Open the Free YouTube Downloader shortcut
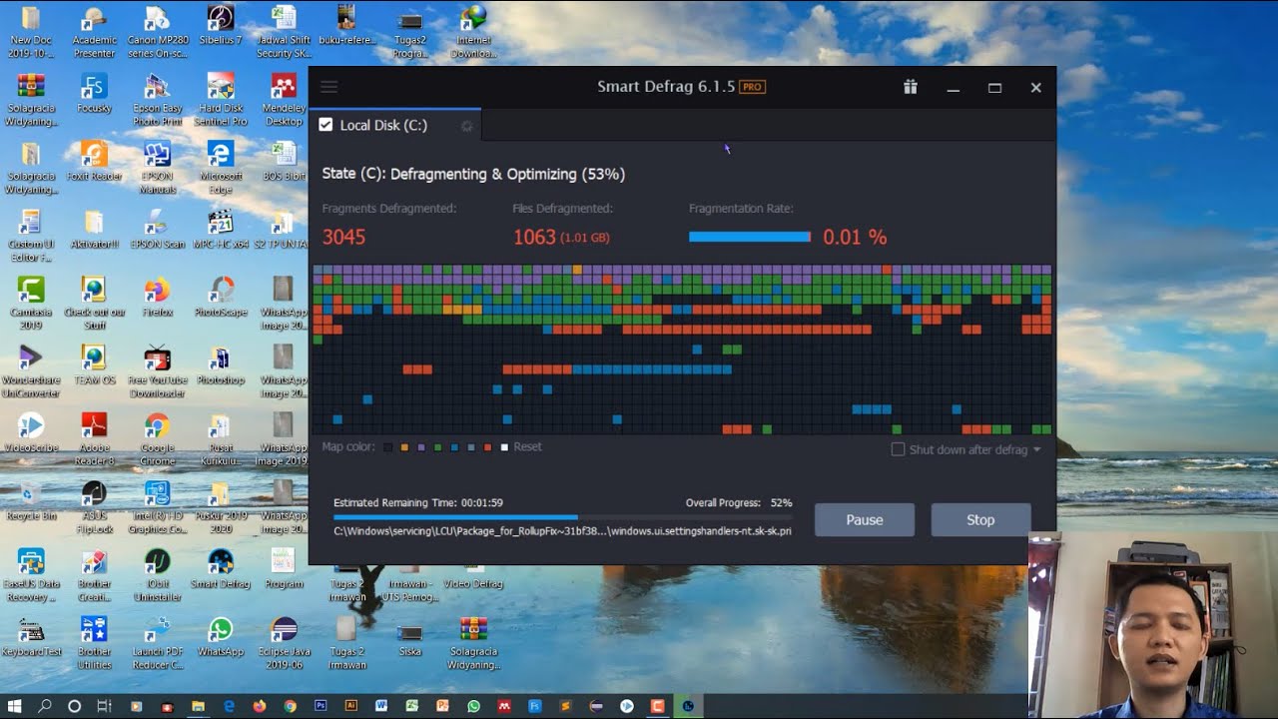The image size is (1278, 719). click(x=157, y=371)
